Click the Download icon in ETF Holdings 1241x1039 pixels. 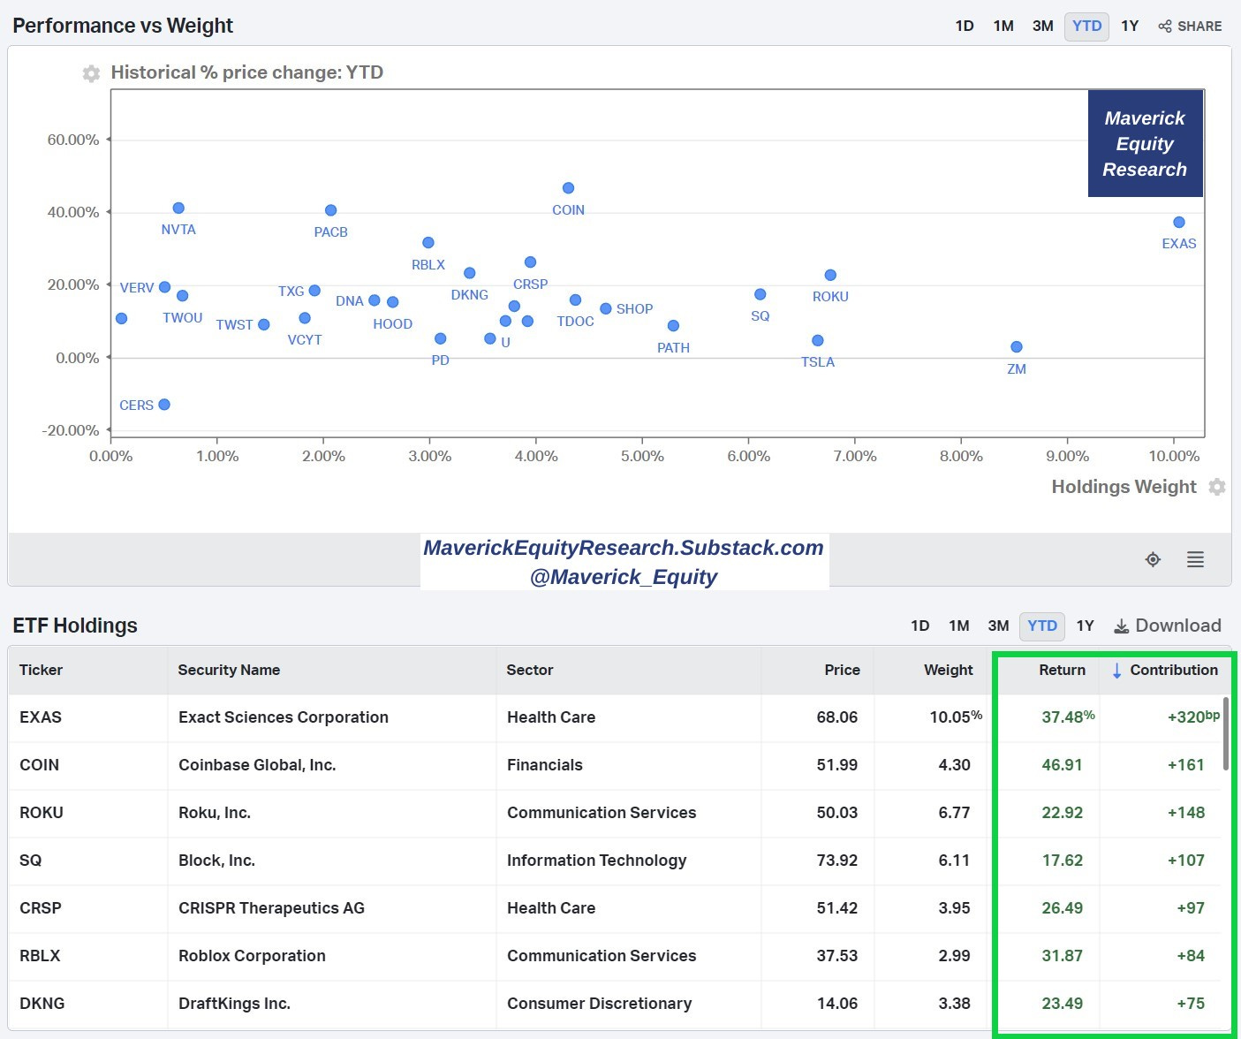point(1121,626)
